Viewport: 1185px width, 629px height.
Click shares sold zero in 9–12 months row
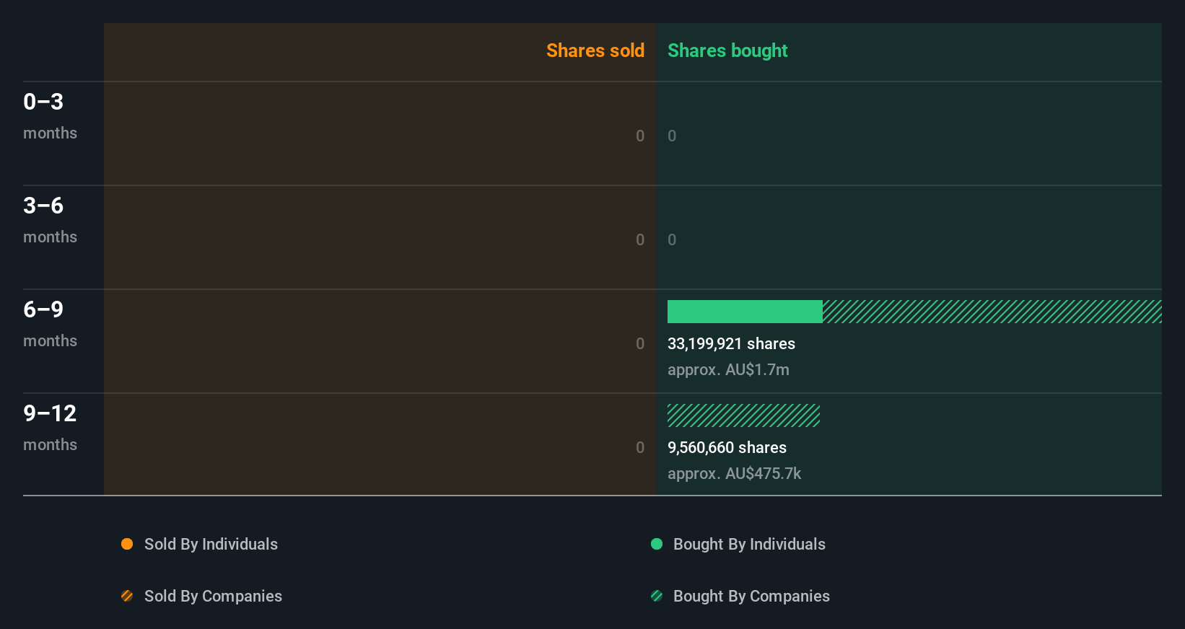click(640, 447)
